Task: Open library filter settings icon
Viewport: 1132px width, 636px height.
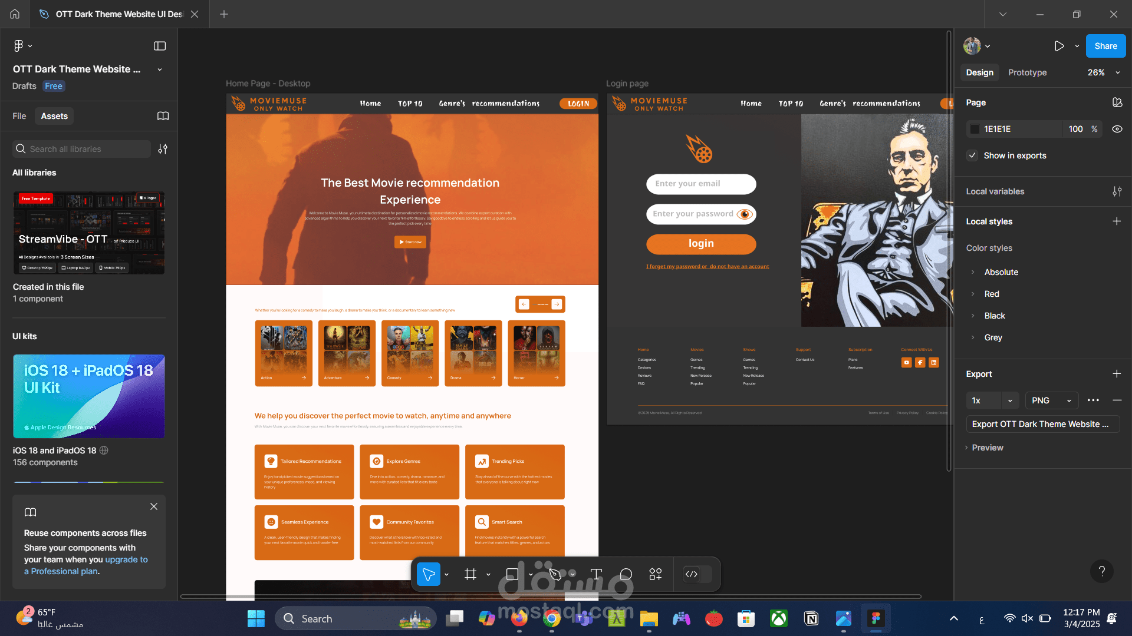Action: click(163, 149)
